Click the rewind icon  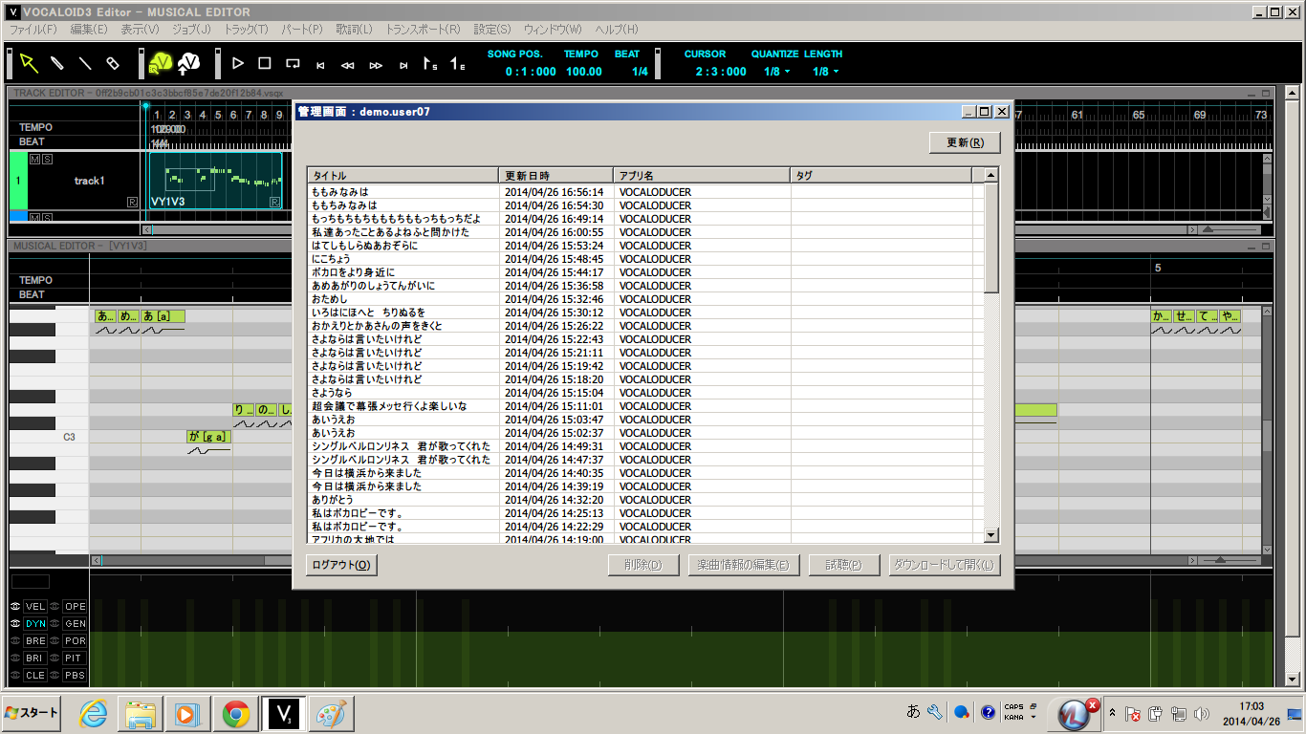348,65
